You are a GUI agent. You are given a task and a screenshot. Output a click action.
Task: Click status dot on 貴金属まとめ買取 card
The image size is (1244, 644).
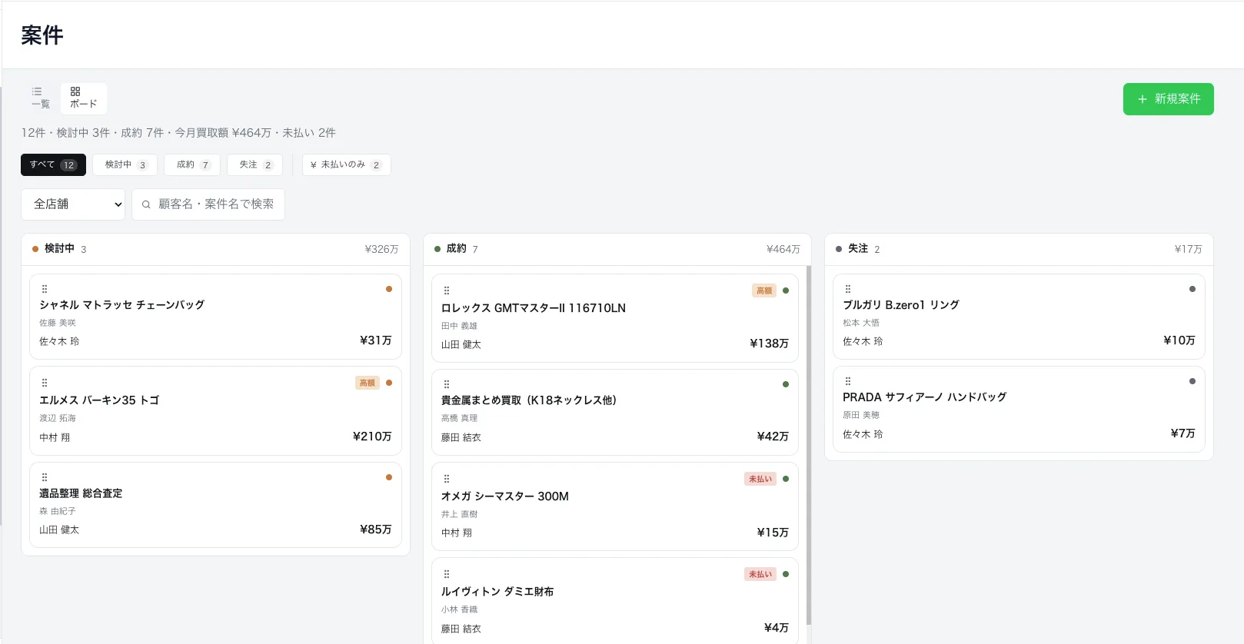tap(786, 384)
